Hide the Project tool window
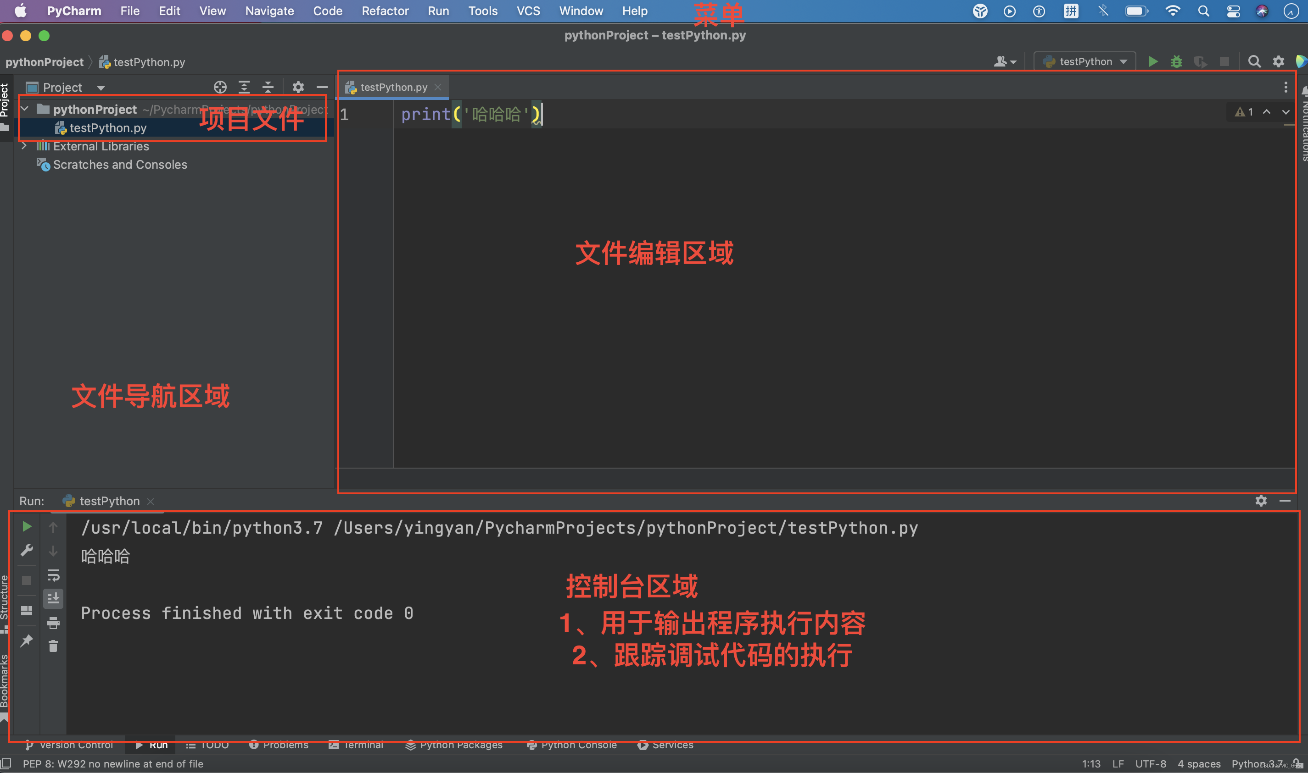 [322, 87]
